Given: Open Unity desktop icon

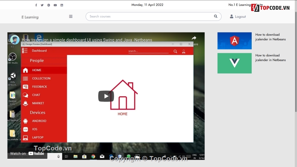Looking at the screenshot, I should coord(13,79).
